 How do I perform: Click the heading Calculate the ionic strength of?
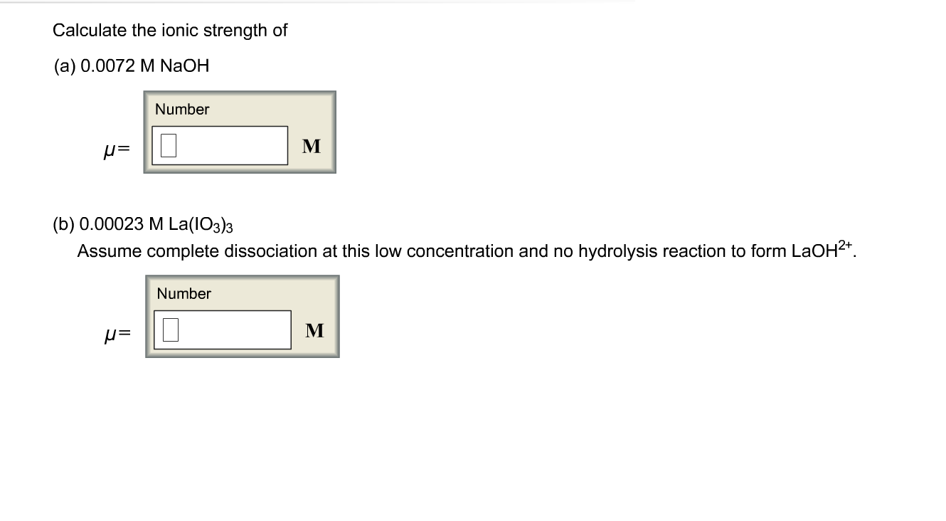(169, 30)
